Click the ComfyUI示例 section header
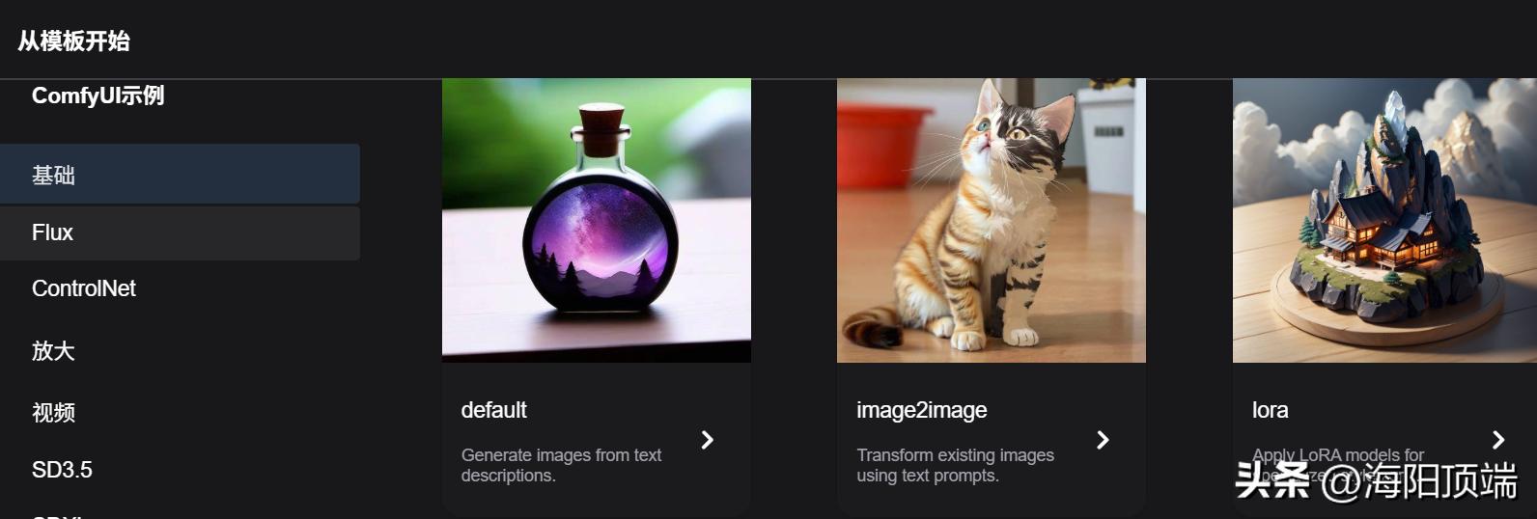The height and width of the screenshot is (519, 1537). click(x=98, y=96)
